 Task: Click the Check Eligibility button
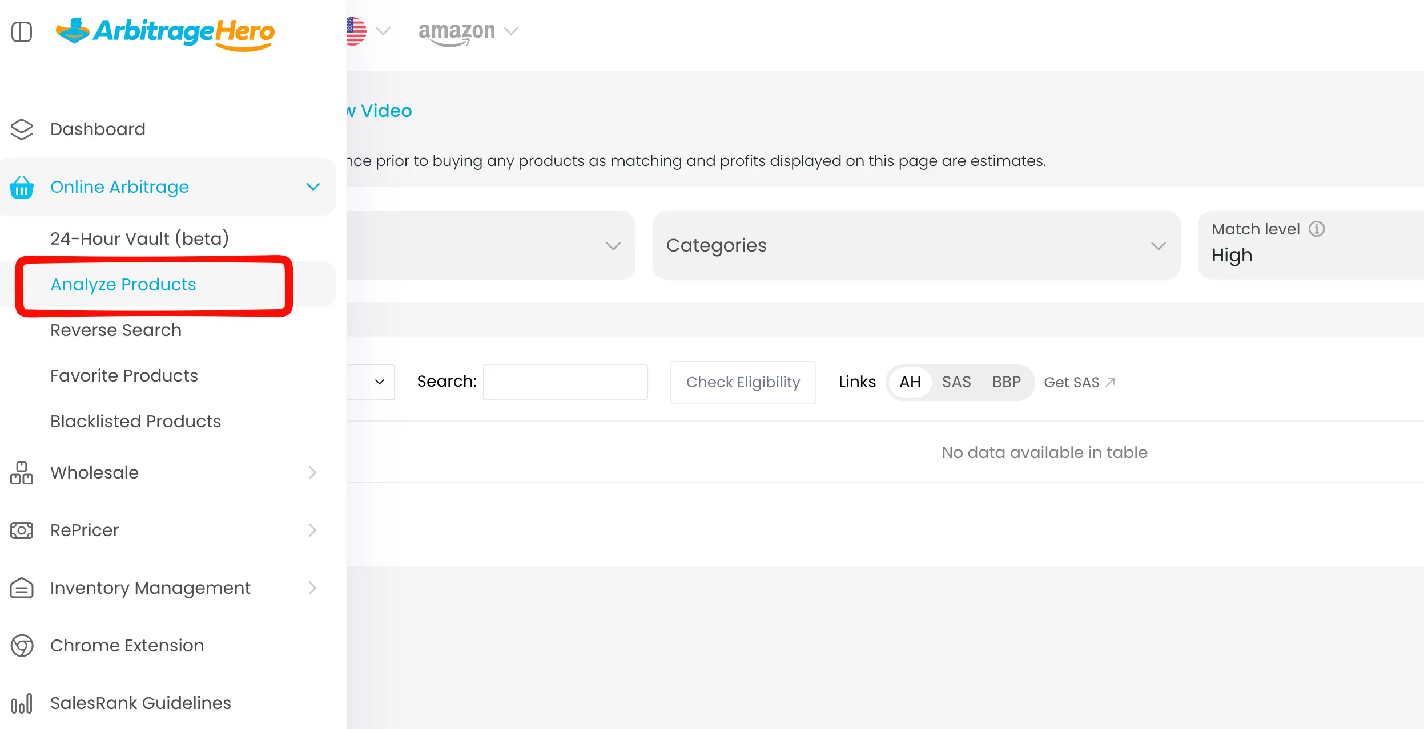click(x=743, y=382)
